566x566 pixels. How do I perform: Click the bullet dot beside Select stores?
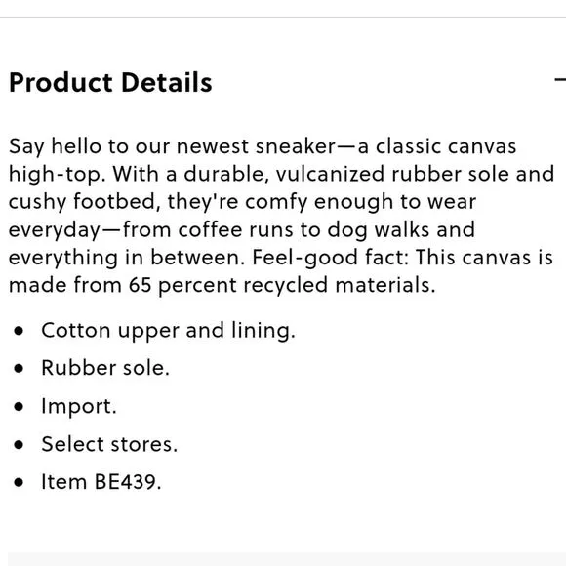point(19,444)
